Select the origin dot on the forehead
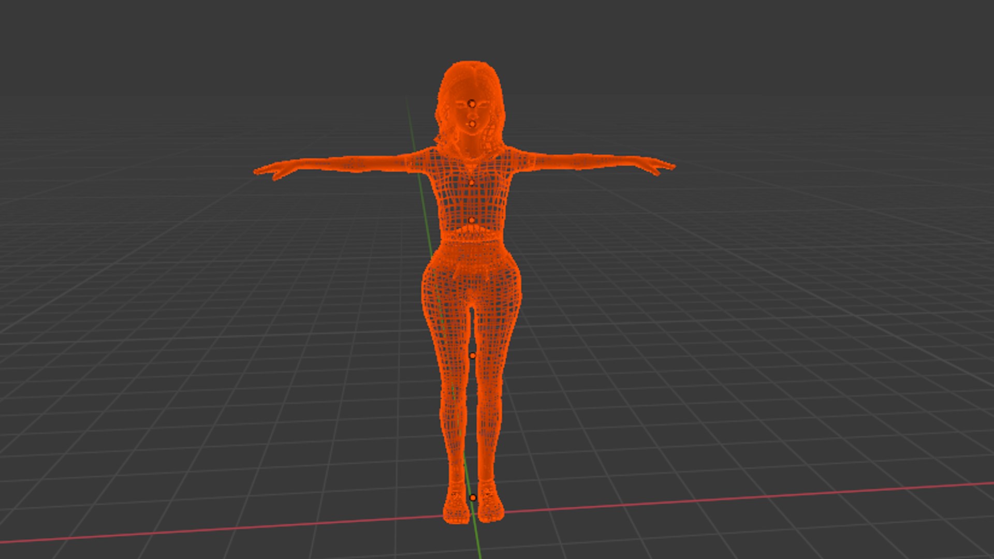This screenshot has height=559, width=994. pos(472,104)
